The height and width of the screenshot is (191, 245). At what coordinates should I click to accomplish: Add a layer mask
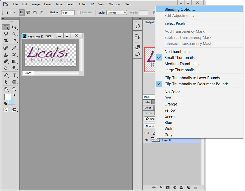[168, 188]
